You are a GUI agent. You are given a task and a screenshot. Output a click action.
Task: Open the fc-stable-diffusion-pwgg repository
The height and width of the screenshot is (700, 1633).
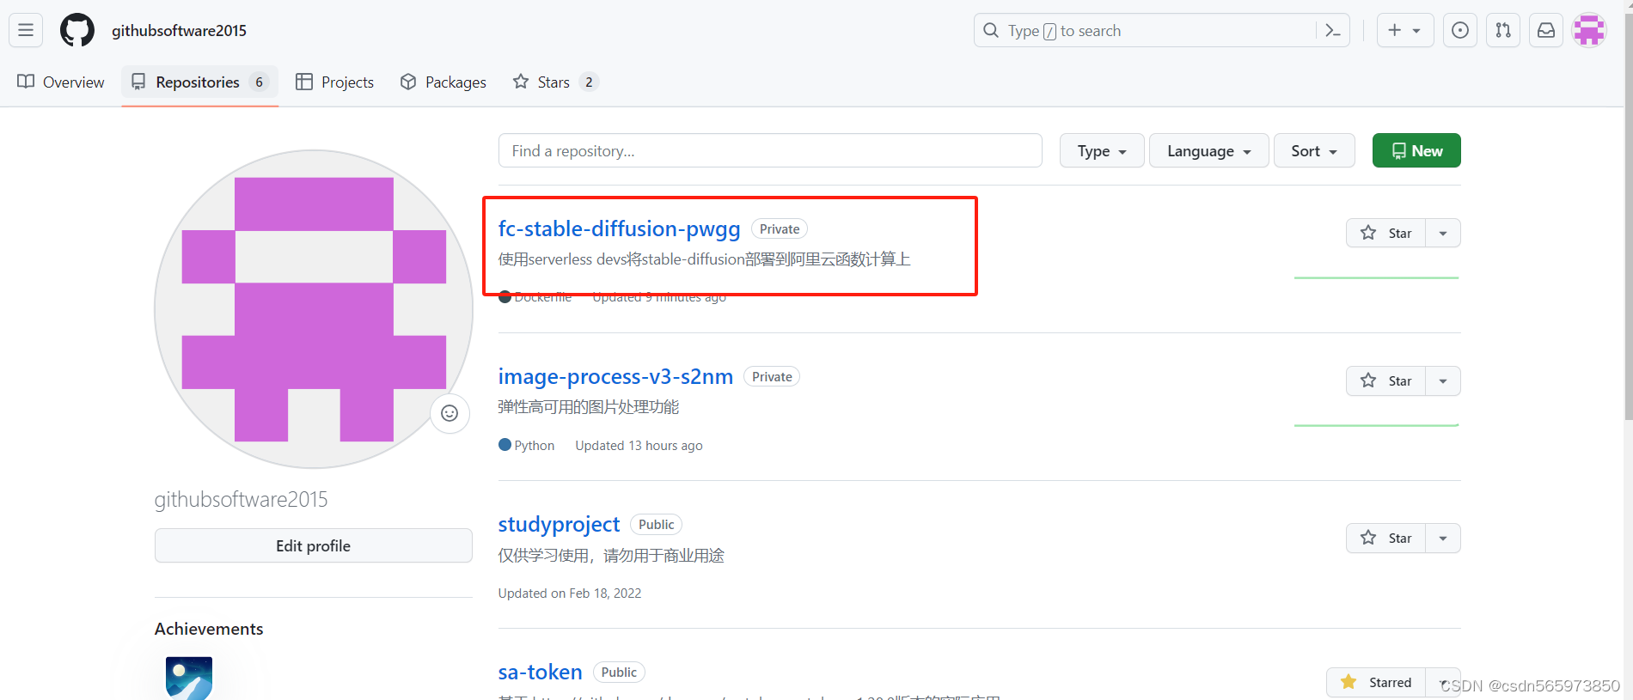pos(619,228)
